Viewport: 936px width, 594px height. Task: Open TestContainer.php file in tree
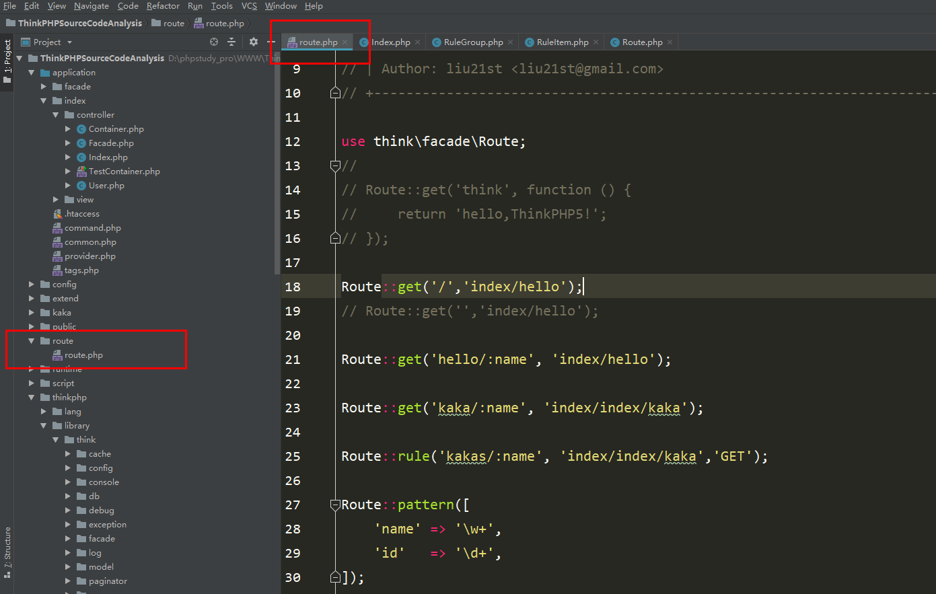point(124,172)
